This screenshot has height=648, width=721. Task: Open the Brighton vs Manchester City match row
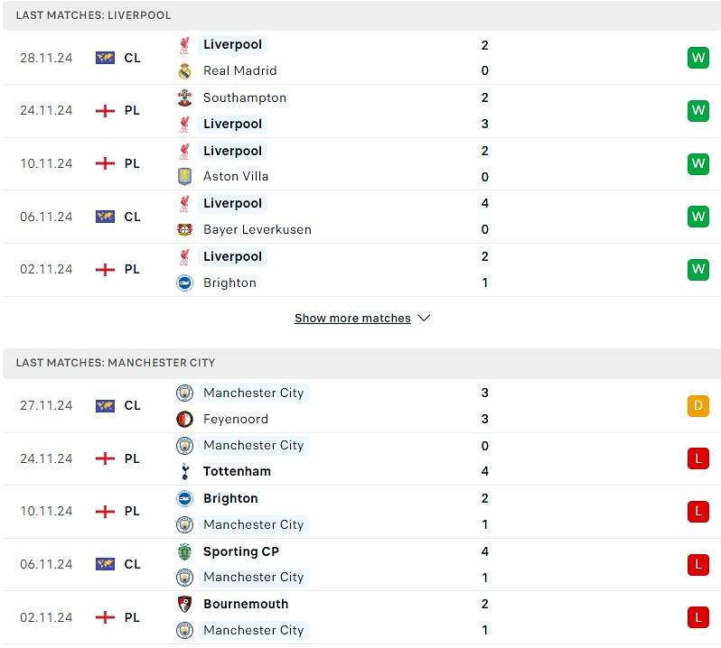(x=360, y=512)
